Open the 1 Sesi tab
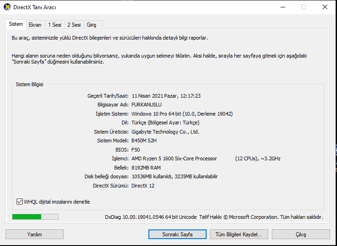This screenshot has width=337, height=246. tap(55, 25)
